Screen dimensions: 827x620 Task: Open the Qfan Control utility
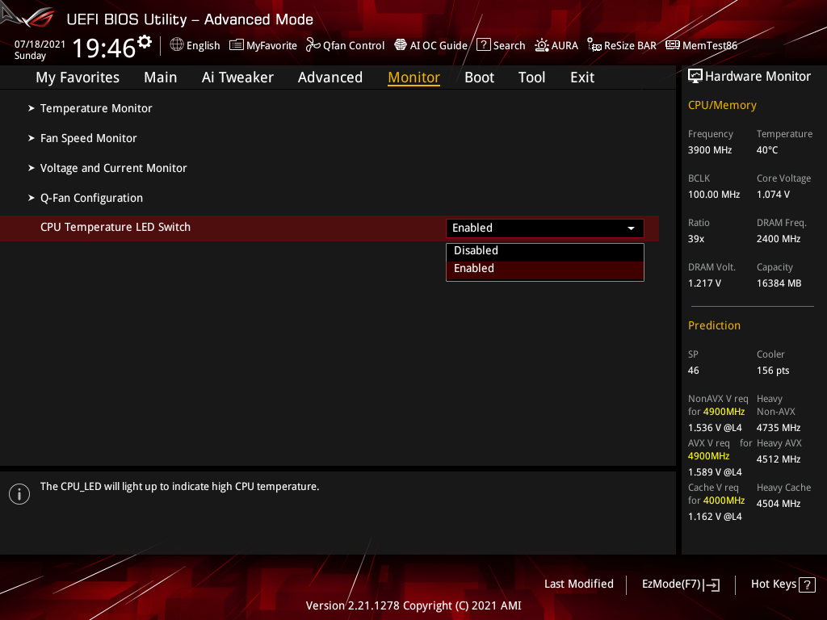pos(345,45)
